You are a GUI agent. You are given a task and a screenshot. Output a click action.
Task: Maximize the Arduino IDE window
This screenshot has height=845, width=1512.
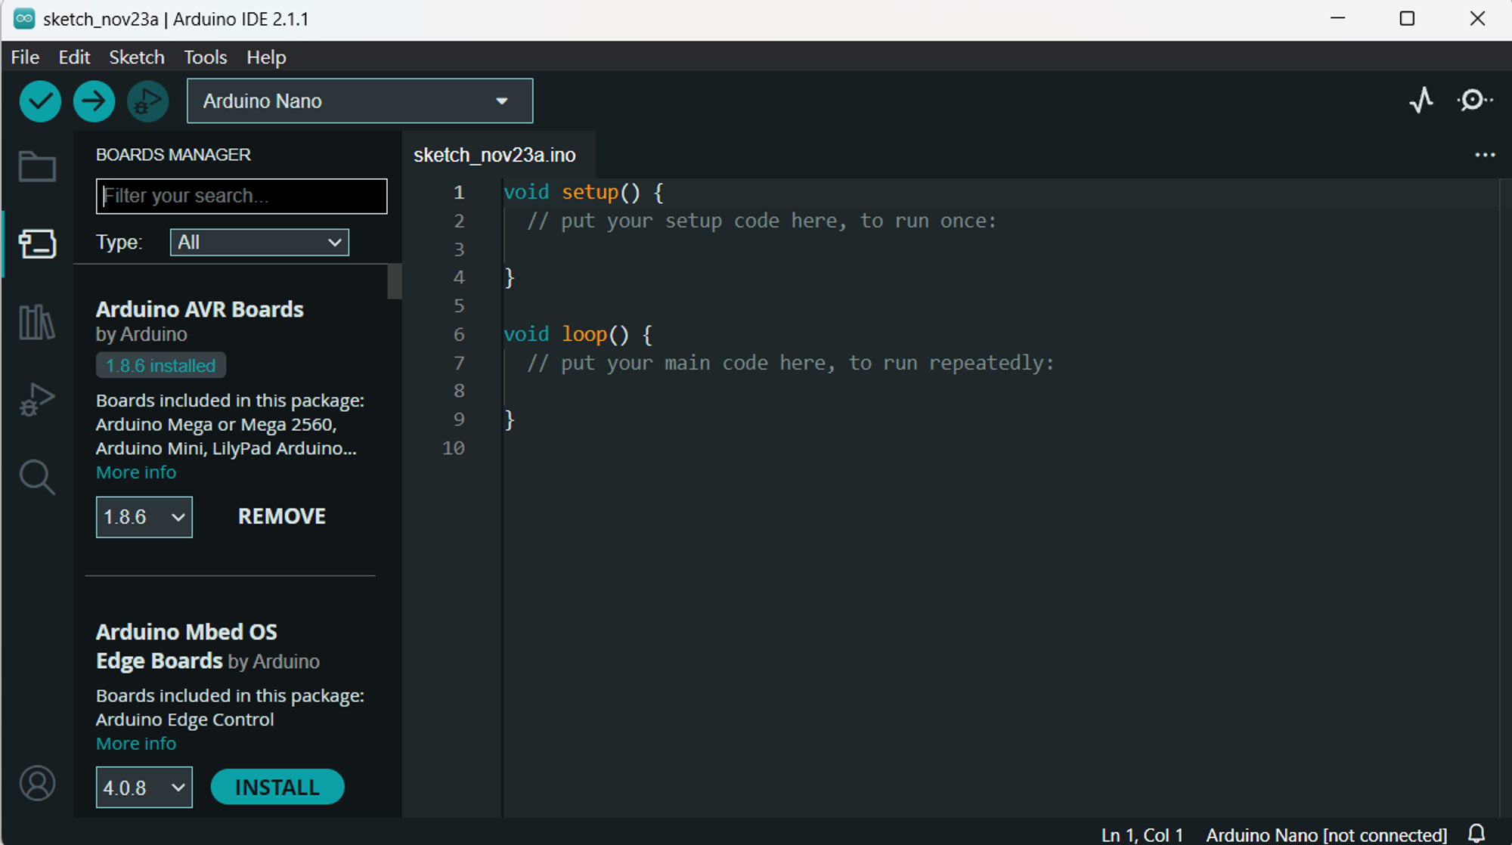(x=1407, y=19)
